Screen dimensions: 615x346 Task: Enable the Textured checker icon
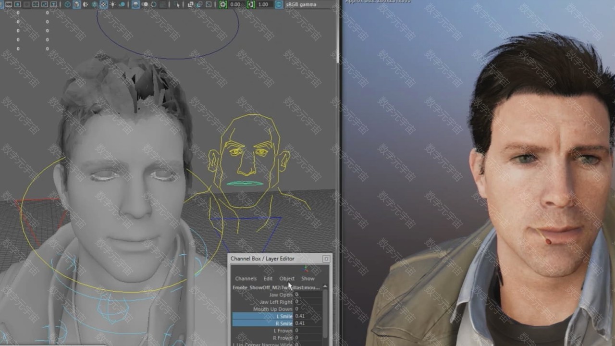104,4
